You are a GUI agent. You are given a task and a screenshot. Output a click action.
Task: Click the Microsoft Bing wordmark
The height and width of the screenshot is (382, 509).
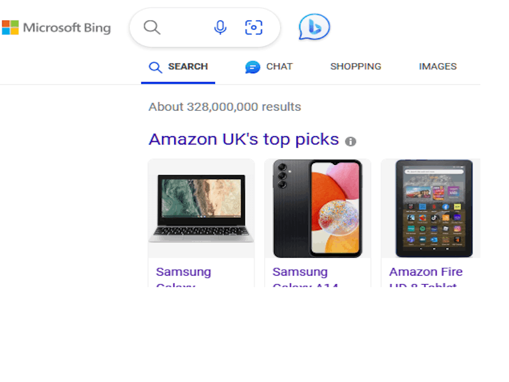click(66, 27)
